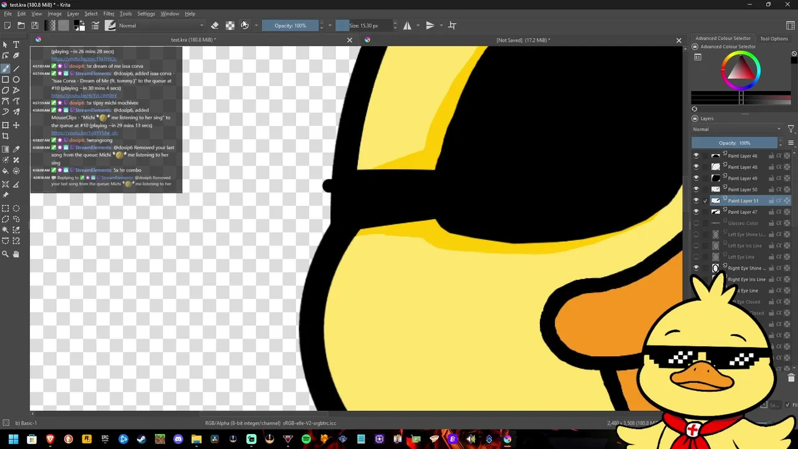Open the brush blending mode dropdown
This screenshot has width=798, height=449.
coord(160,26)
